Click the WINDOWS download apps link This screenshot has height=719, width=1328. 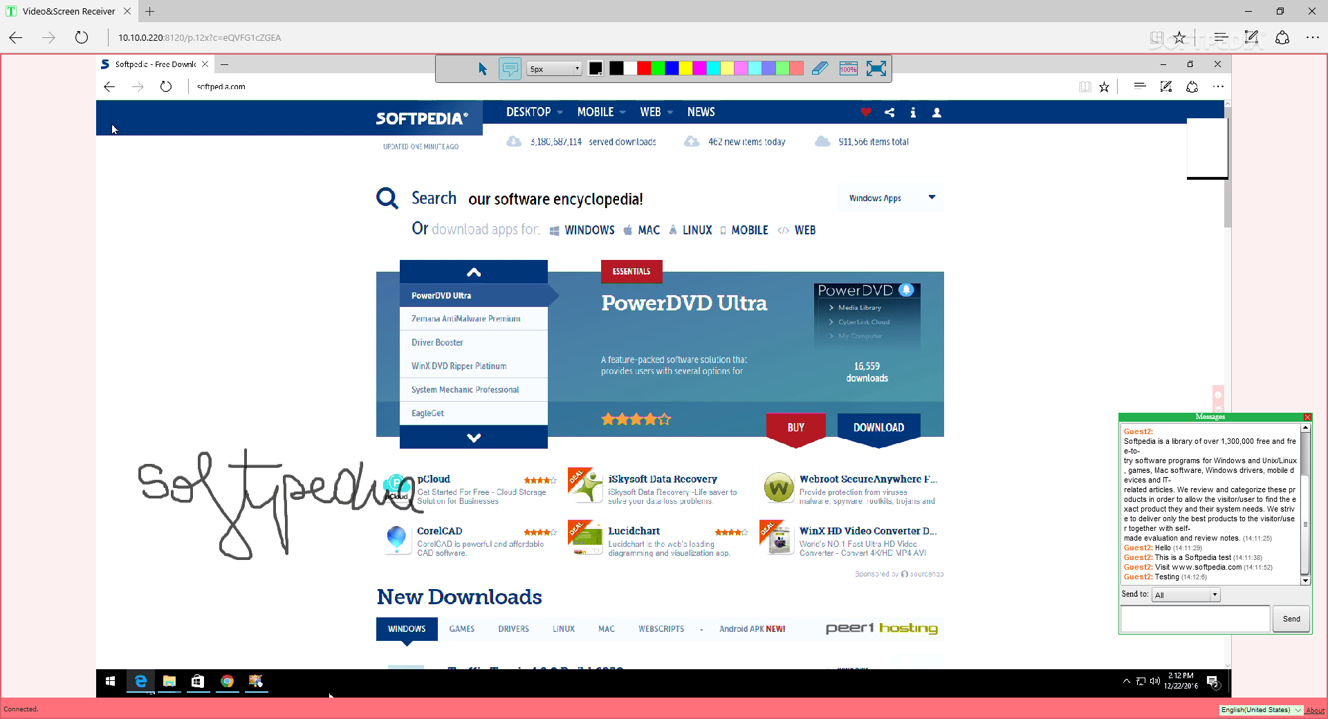[x=582, y=230]
